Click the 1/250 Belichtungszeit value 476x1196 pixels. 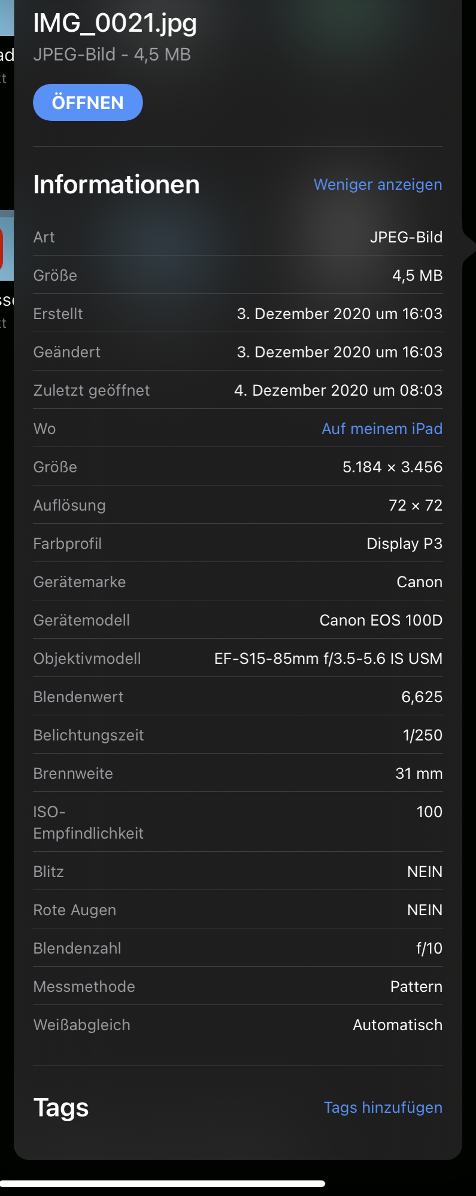[422, 735]
